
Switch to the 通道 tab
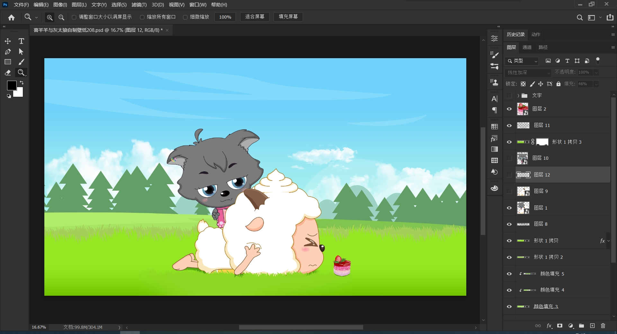click(527, 47)
